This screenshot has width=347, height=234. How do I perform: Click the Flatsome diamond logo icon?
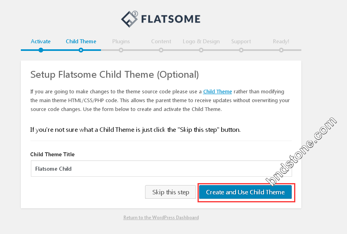(129, 19)
